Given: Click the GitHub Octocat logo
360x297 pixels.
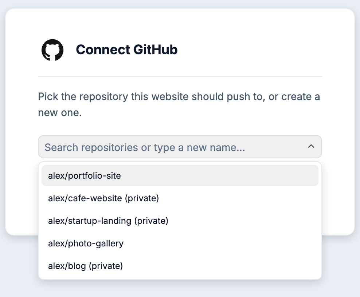Looking at the screenshot, I should (x=52, y=50).
